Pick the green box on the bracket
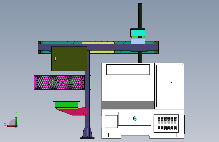 66,105
